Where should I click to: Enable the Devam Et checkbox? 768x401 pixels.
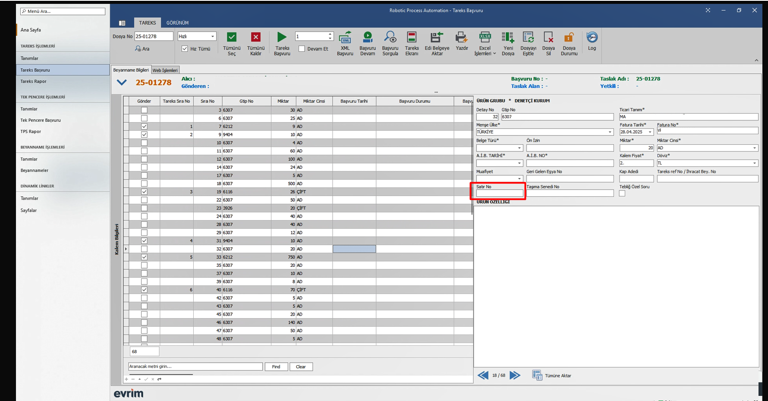click(x=302, y=49)
